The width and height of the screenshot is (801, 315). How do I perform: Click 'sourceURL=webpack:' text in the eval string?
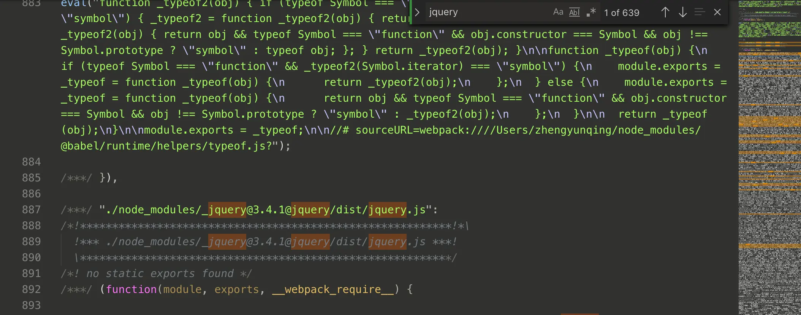click(413, 130)
